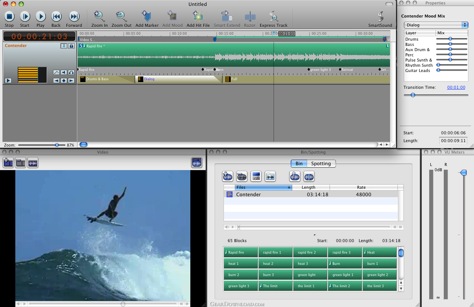Click the folder waveform icon in Bin toolbar
Image resolution: width=474 pixels, height=307 pixels.
[270, 176]
